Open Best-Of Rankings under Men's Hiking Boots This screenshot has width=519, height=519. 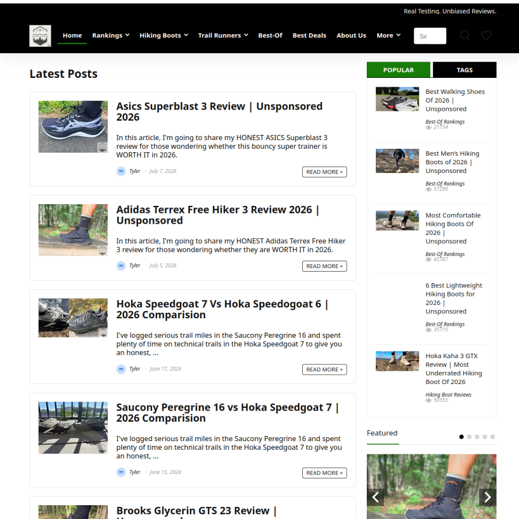445,183
